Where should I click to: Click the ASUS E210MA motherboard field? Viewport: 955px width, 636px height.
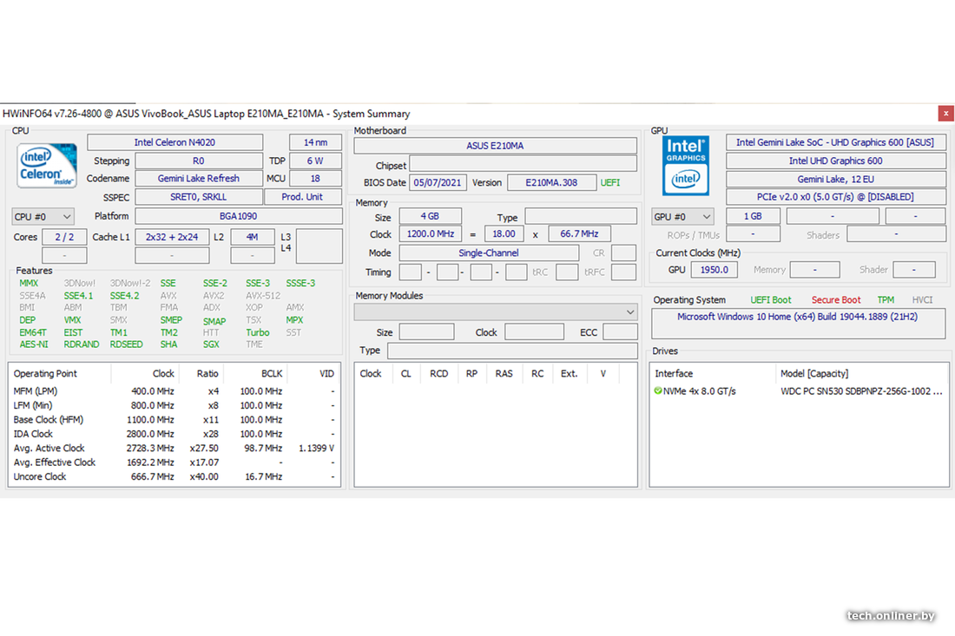point(495,146)
